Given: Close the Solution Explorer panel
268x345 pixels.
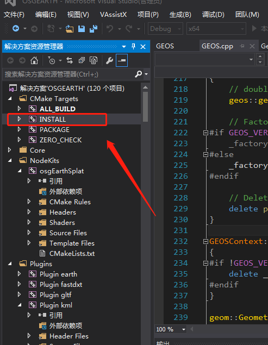Looking at the screenshot, I should [143, 47].
